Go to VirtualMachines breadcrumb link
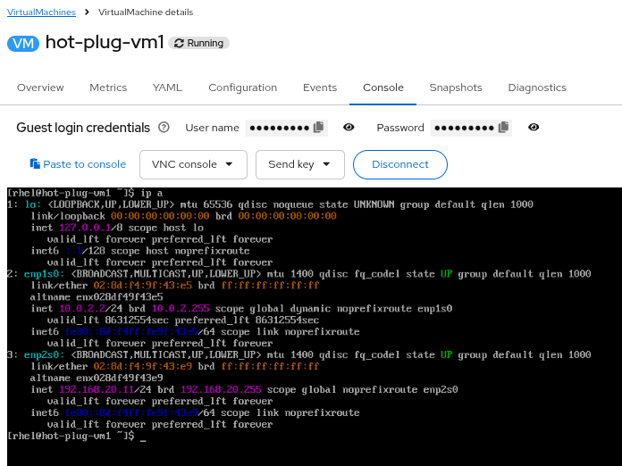Image resolution: width=622 pixels, height=466 pixels. coord(41,12)
